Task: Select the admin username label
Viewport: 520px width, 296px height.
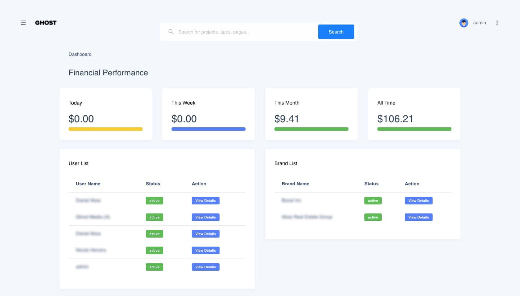Action: click(480, 23)
